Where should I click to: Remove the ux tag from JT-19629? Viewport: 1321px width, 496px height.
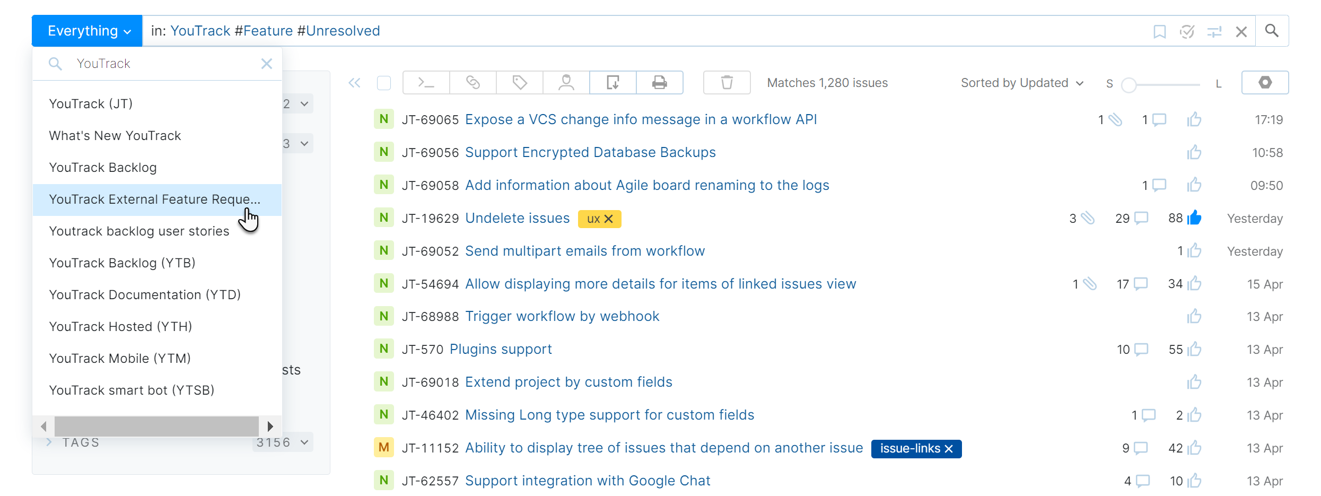click(x=609, y=219)
